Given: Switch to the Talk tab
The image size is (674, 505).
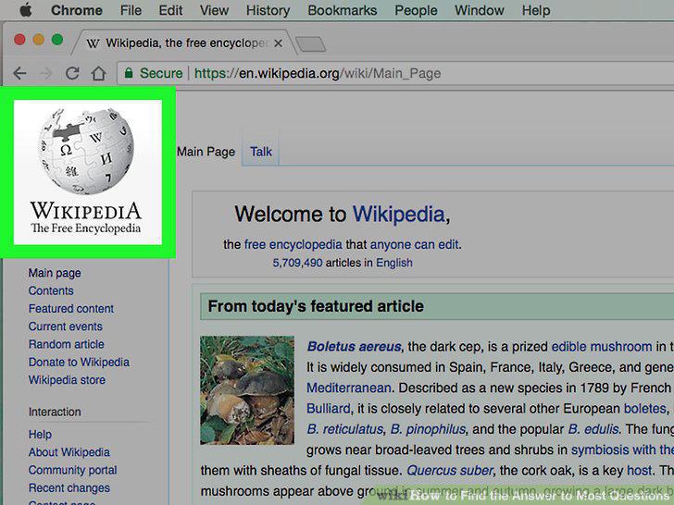Looking at the screenshot, I should pos(261,152).
